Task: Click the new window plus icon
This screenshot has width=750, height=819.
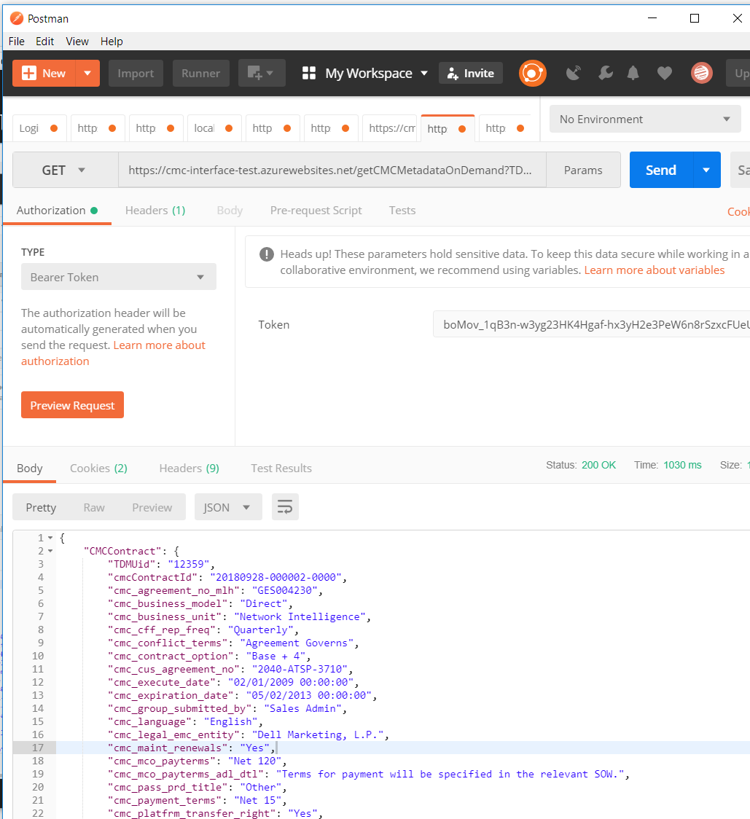Action: click(x=261, y=74)
